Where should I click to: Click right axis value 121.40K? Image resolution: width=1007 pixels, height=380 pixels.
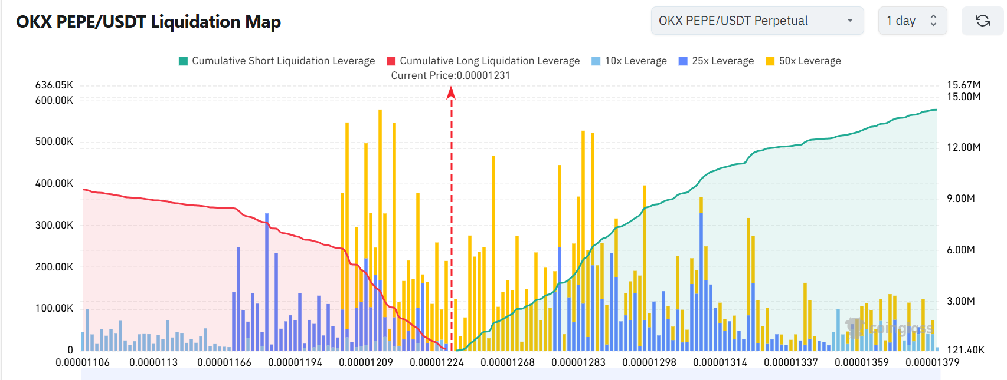pos(966,350)
